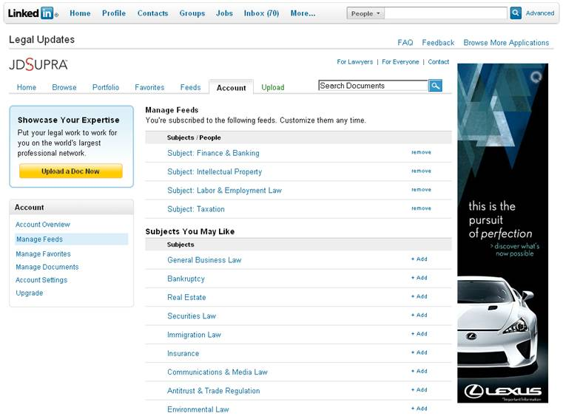
Task: Open the Feedback link
Action: [438, 43]
